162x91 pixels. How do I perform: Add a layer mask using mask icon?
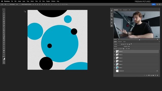pos(149,75)
